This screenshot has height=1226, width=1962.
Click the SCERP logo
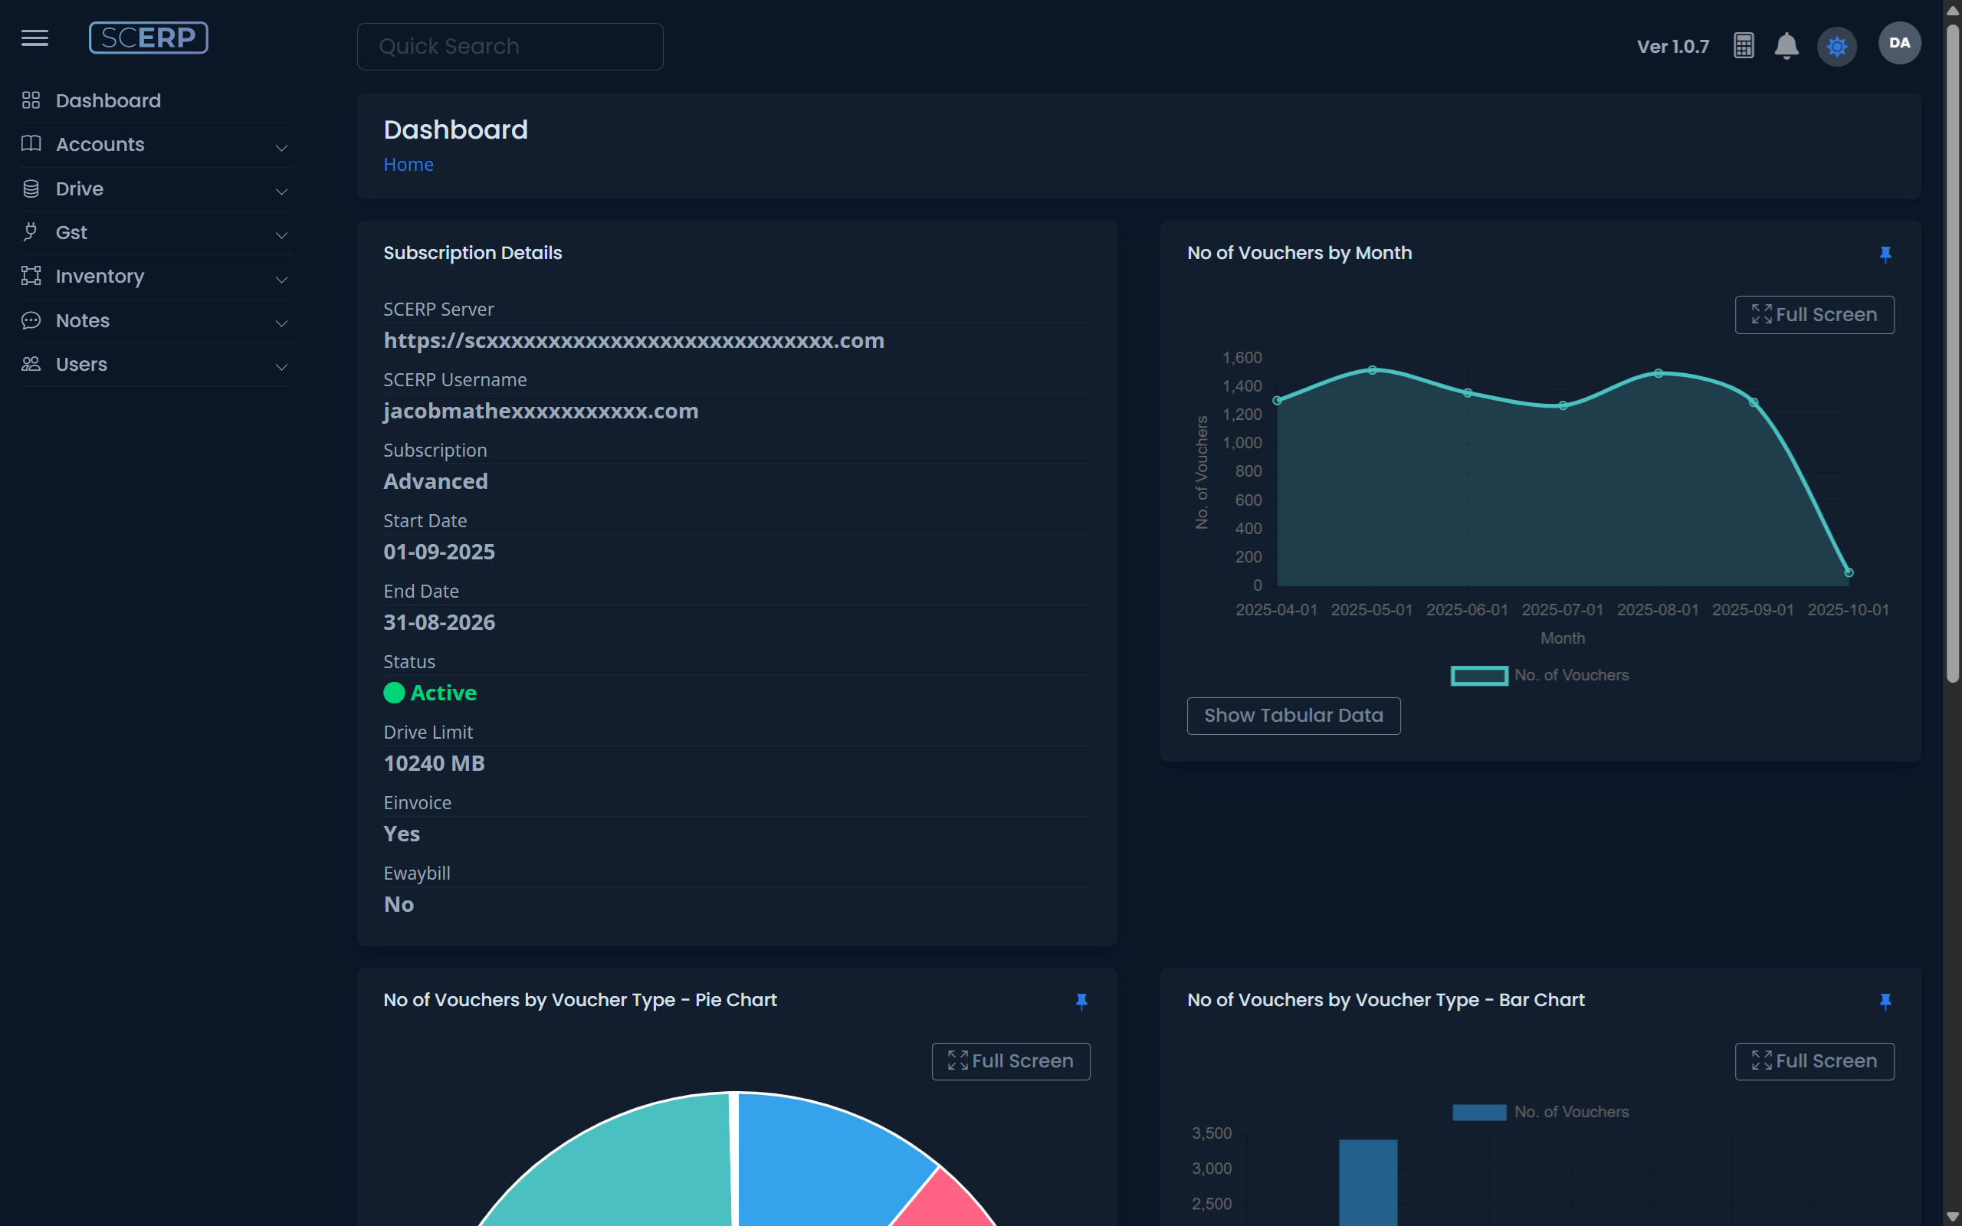point(149,38)
